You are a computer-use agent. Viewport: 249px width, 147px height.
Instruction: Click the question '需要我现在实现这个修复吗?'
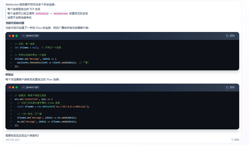(22, 135)
